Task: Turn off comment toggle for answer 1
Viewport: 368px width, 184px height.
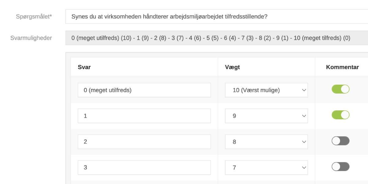Action: pos(340,115)
